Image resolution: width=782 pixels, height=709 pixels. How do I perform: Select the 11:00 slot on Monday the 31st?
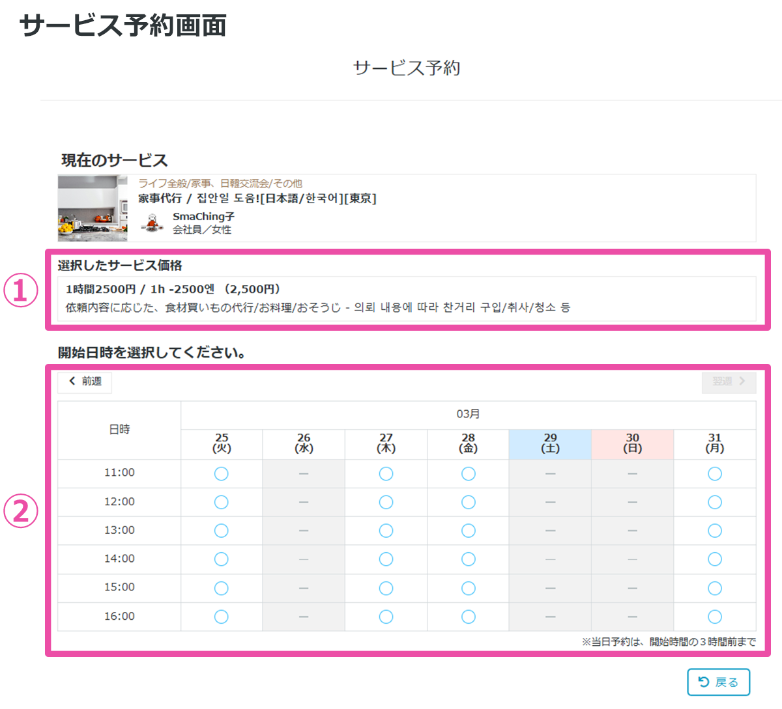point(714,473)
